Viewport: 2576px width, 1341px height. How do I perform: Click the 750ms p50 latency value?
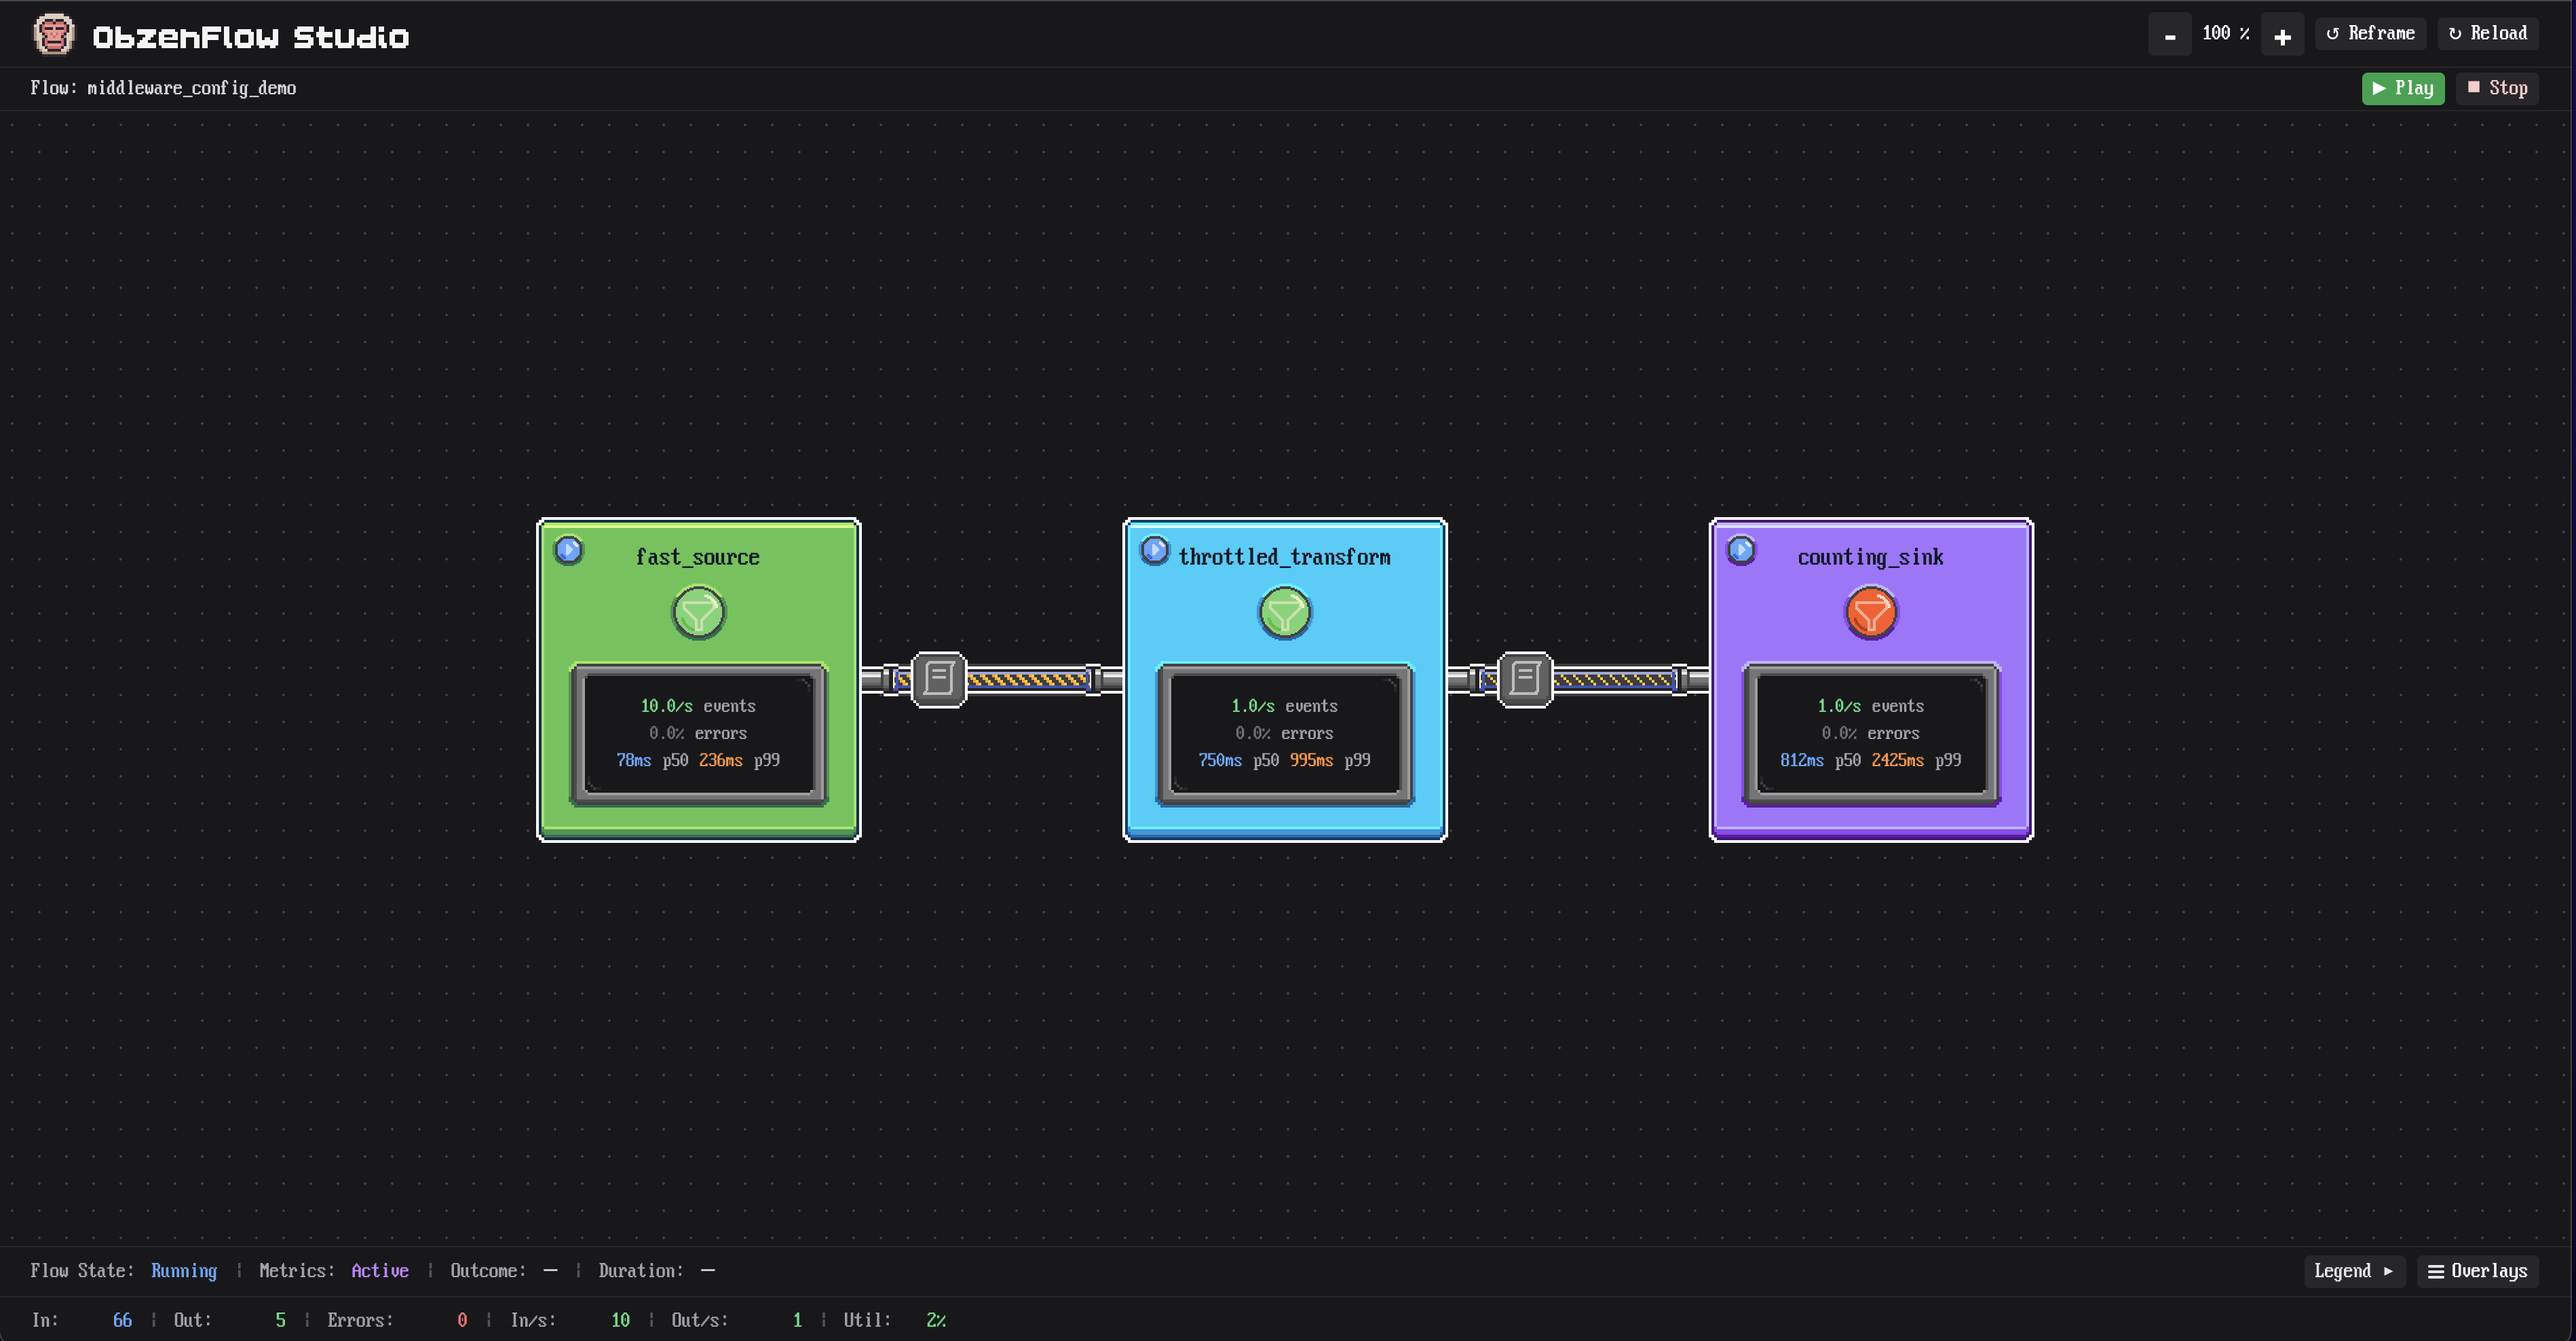pos(1220,760)
